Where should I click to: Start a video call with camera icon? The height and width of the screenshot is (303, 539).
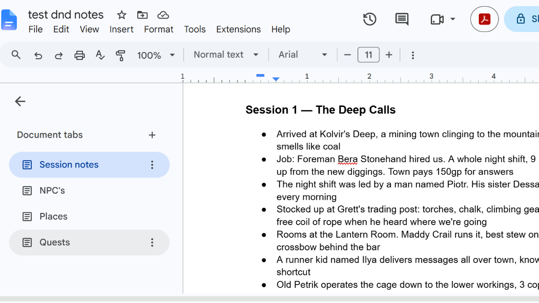tap(437, 19)
